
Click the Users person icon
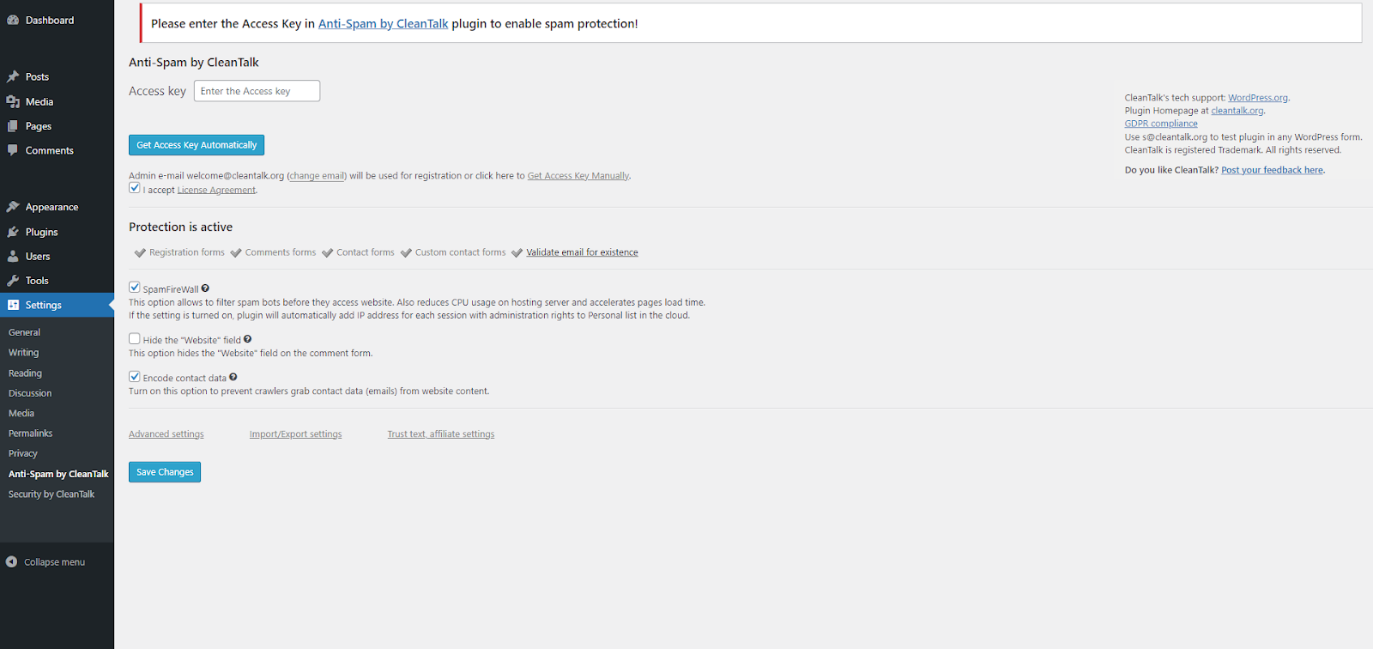[x=13, y=256]
